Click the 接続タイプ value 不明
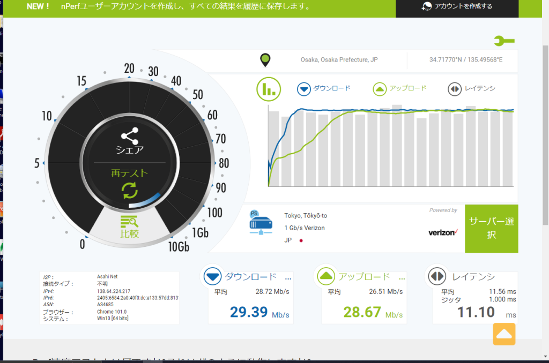This screenshot has width=549, height=363. (x=102, y=284)
